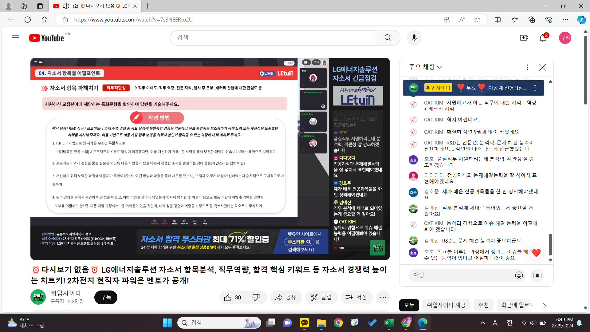Open Windows Start menu
The width and height of the screenshot is (590, 332).
pyautogui.click(x=167, y=323)
